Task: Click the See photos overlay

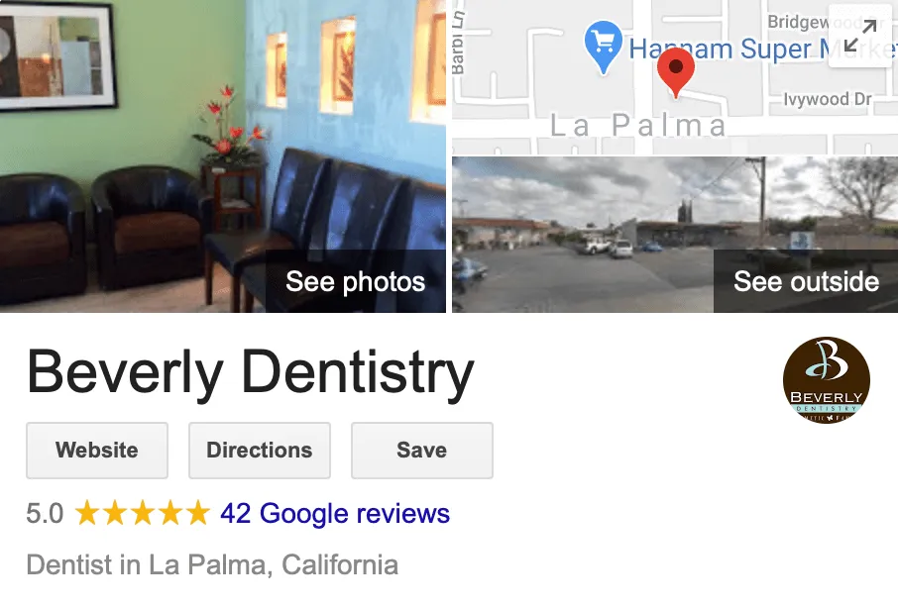Action: click(x=356, y=281)
